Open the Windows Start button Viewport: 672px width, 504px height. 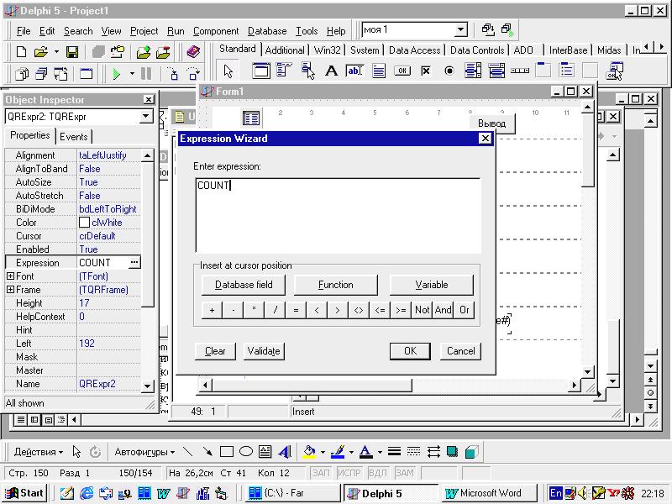tap(25, 493)
